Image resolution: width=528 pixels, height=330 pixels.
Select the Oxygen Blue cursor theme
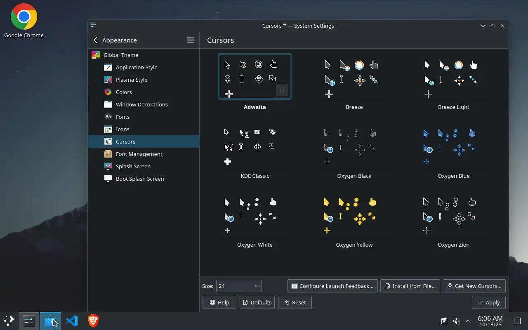(x=454, y=151)
